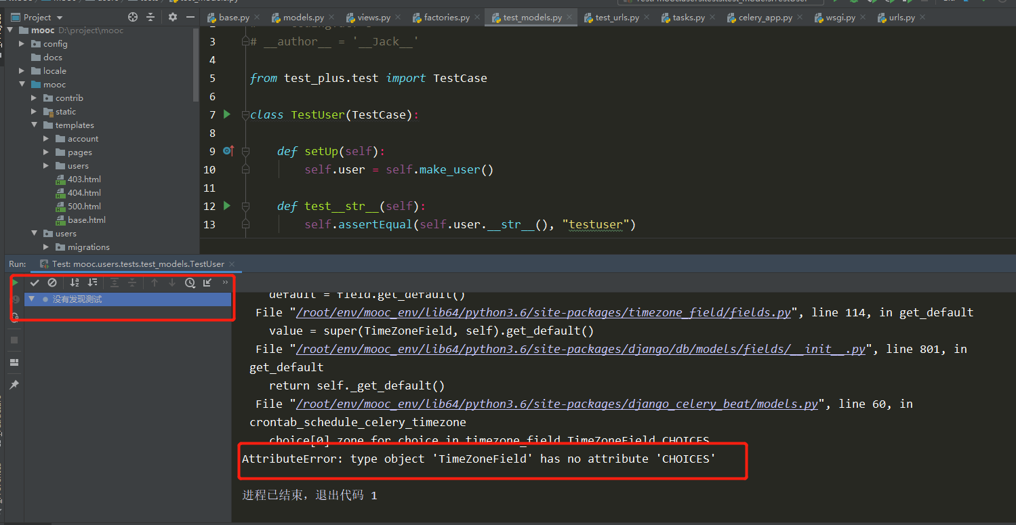Open Project panel settings gear
Screen dimensions: 1016x525
tap(173, 17)
